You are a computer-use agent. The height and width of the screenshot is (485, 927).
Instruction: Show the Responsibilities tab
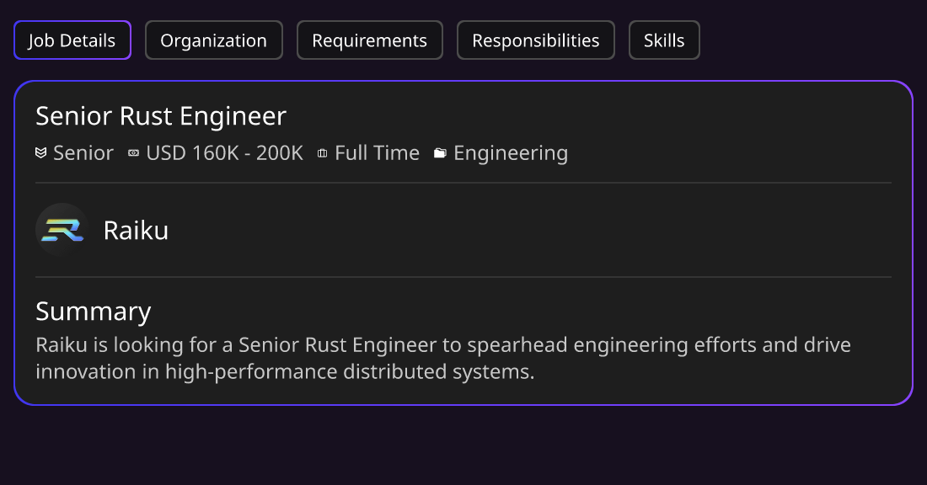tap(536, 40)
